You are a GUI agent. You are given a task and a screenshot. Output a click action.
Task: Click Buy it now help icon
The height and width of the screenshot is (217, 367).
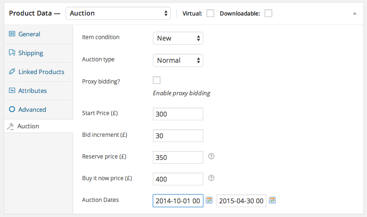pyautogui.click(x=211, y=178)
